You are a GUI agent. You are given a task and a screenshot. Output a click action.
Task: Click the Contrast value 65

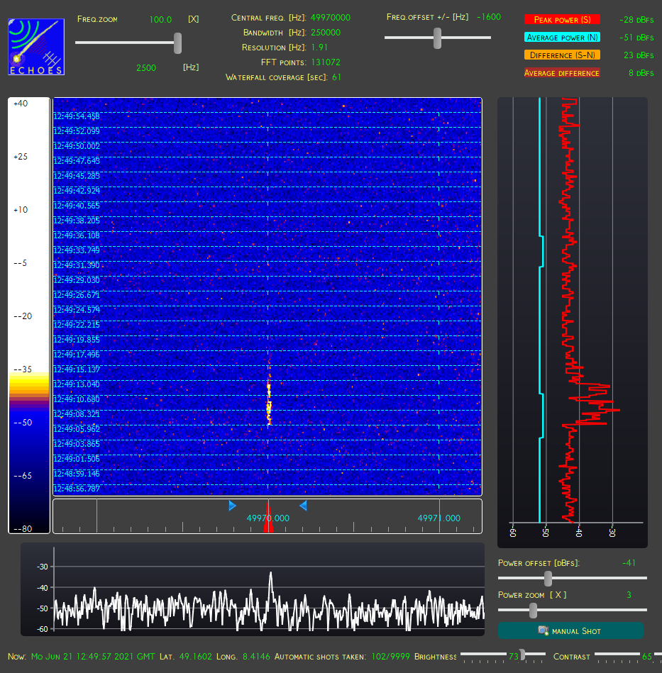tap(647, 656)
